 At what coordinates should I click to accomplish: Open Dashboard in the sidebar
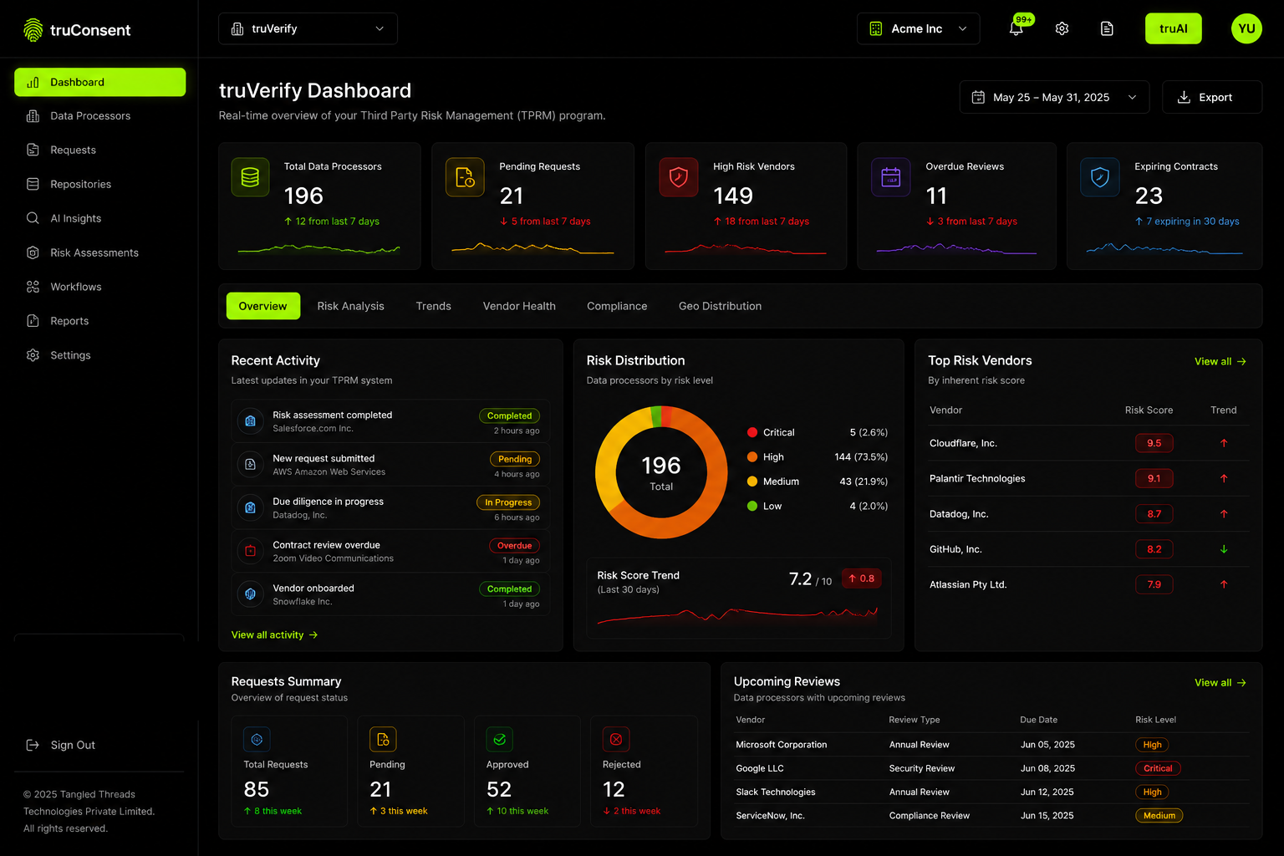pos(99,82)
